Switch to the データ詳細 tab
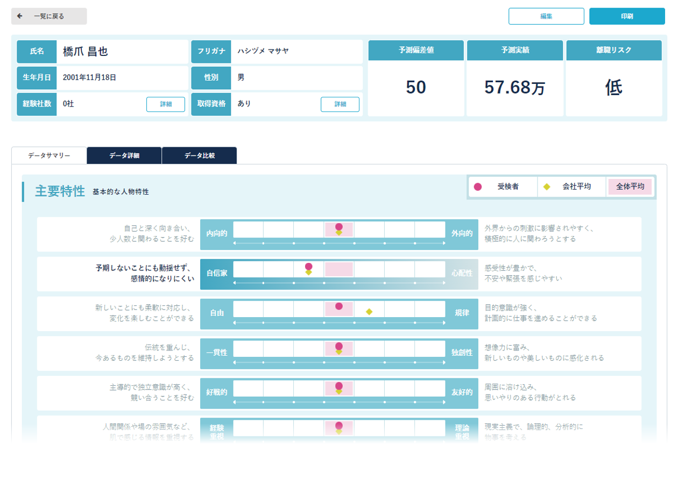Image resolution: width=678 pixels, height=480 pixels. pos(124,155)
